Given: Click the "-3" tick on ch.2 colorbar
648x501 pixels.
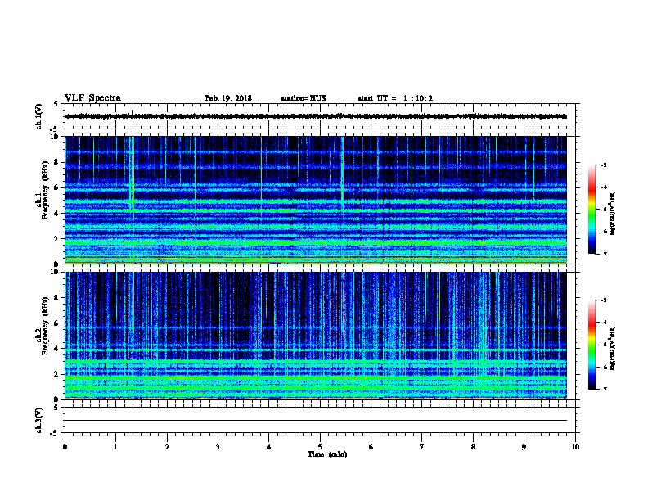Looking at the screenshot, I should (603, 300).
